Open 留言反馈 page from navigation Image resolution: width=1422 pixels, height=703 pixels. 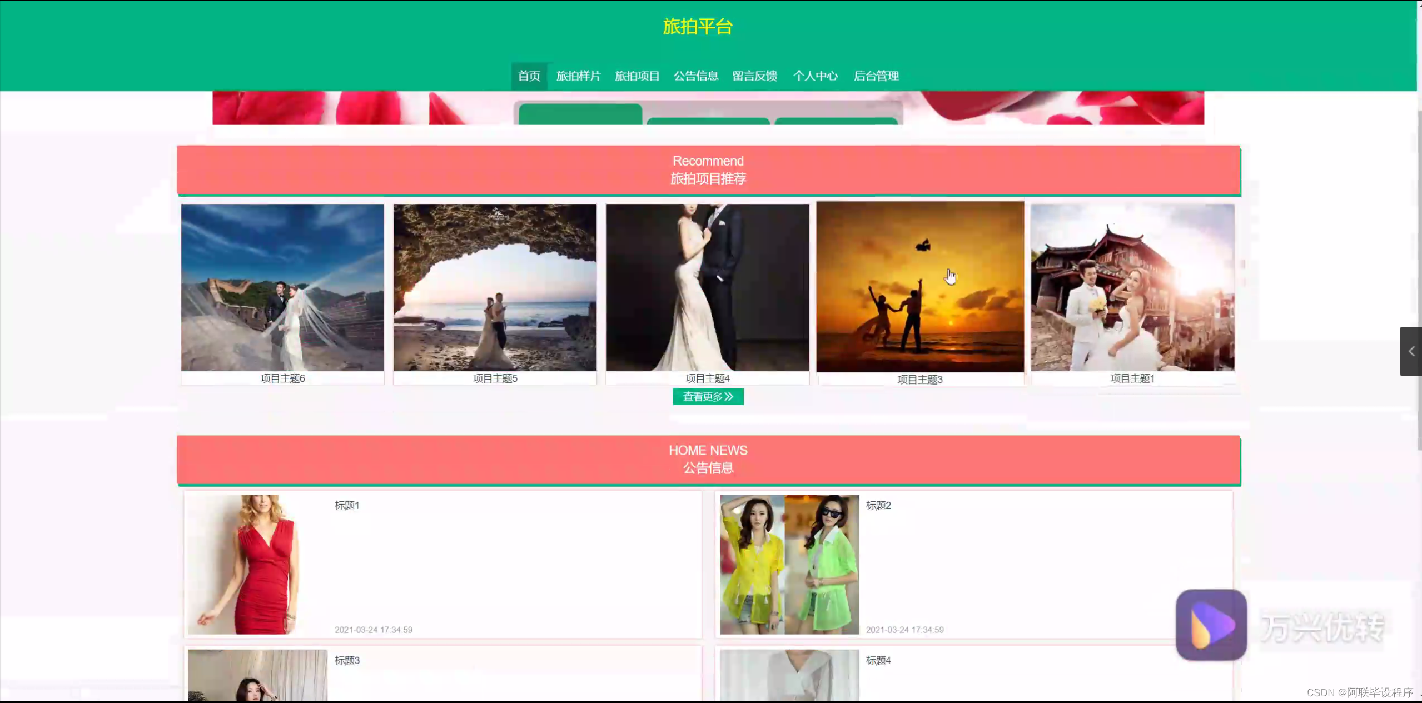(754, 76)
